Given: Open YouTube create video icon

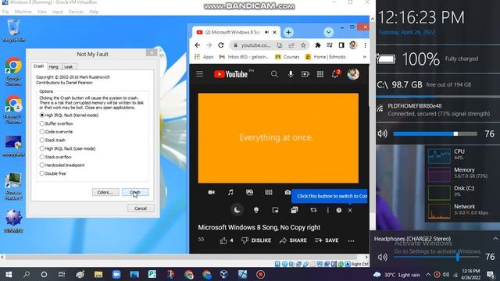Looking at the screenshot, I should pos(305,74).
